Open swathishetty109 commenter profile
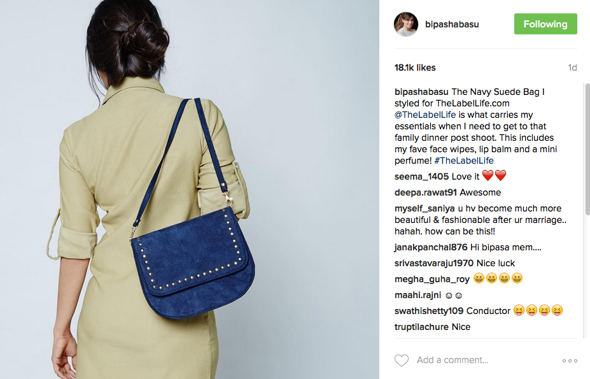 pyautogui.click(x=429, y=311)
